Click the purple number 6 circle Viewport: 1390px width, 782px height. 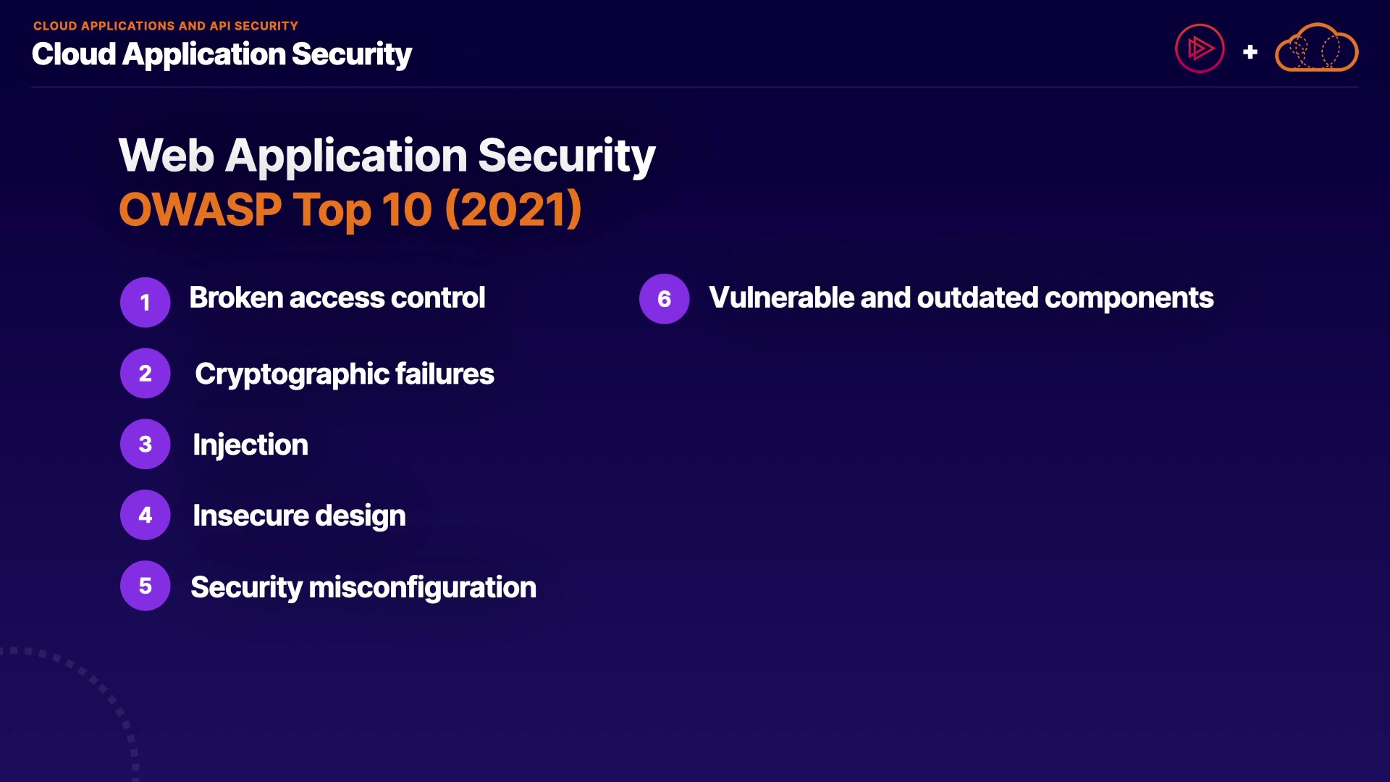point(665,299)
